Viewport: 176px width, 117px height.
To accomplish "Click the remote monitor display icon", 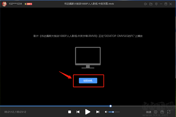I will click(x=88, y=57).
